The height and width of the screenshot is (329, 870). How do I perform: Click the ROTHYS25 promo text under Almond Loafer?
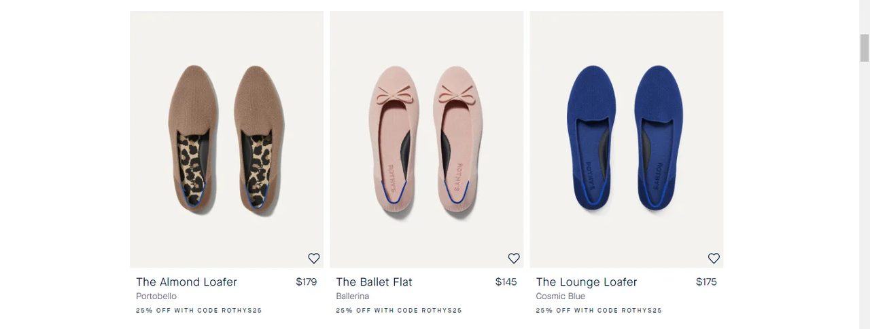click(199, 311)
